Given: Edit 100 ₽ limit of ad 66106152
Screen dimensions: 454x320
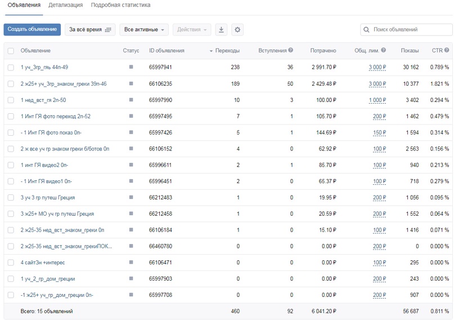Looking at the screenshot, I should (379, 149).
